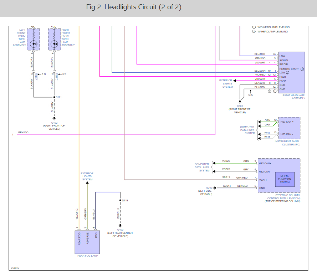Click the REAR FOG pin label inside the lamp box
Viewport: 317px width, 278px height.
pyautogui.click(x=79, y=239)
